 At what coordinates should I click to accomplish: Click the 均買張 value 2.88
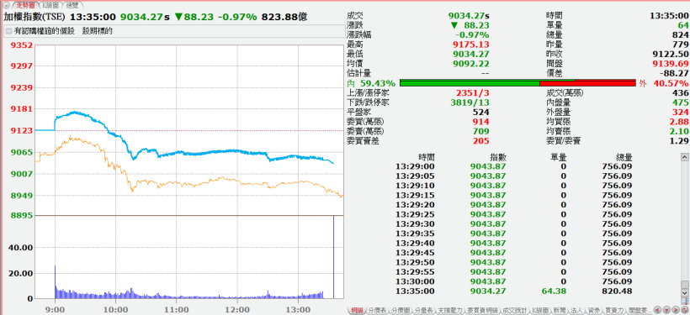(x=678, y=122)
